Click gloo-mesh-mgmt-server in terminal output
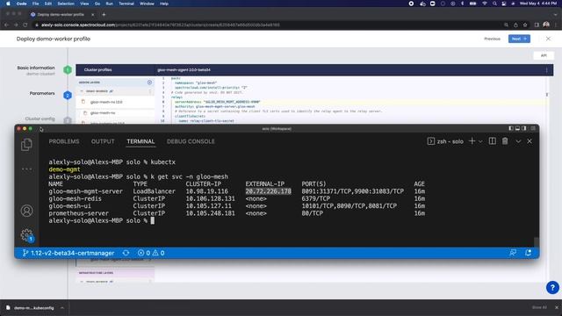Viewport: 562px width, 316px height. click(x=86, y=191)
